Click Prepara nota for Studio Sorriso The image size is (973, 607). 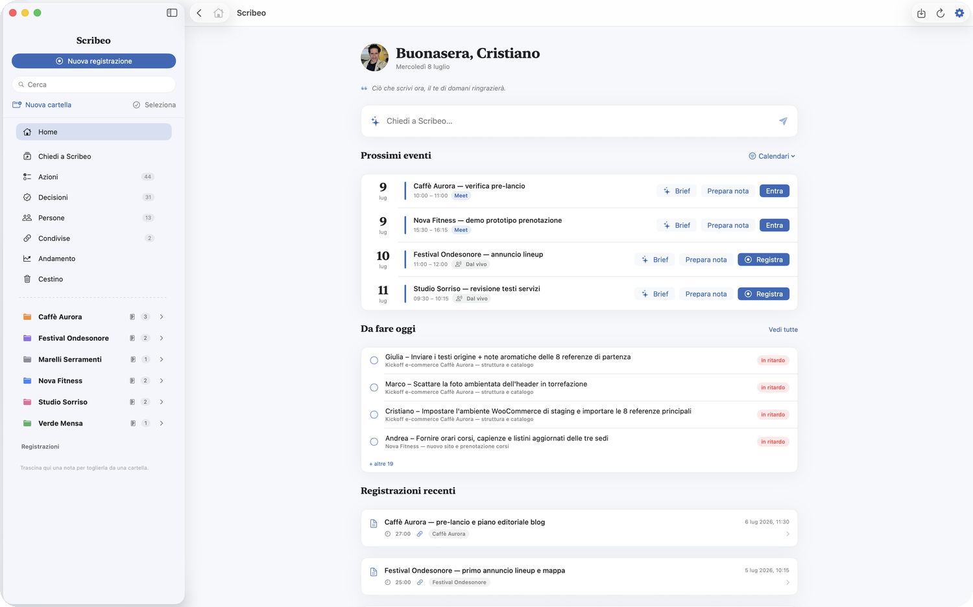tap(706, 294)
